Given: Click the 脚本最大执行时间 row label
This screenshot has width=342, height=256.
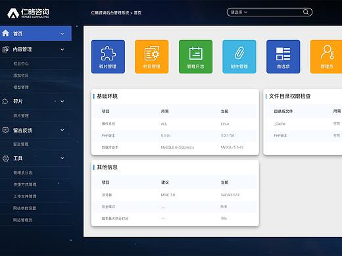Looking at the screenshot, I should pos(115,219).
